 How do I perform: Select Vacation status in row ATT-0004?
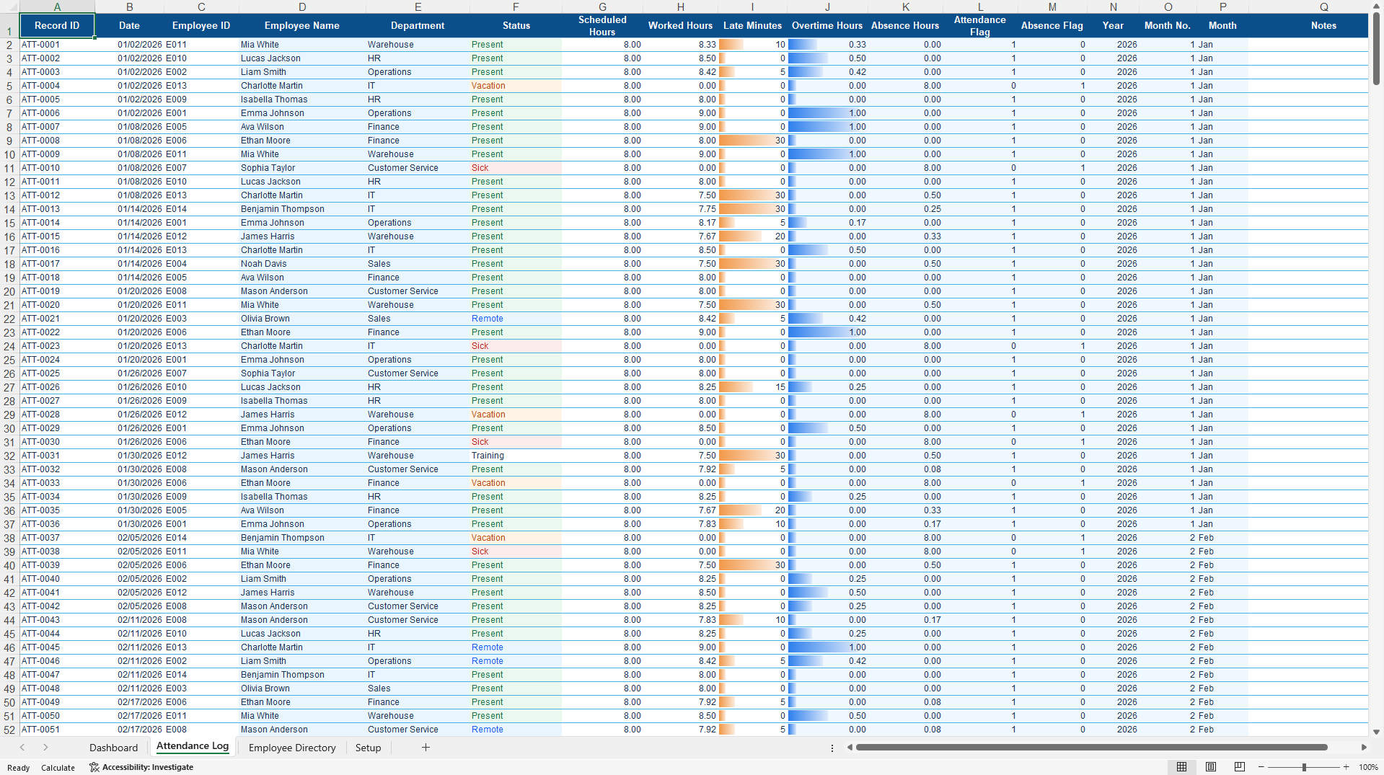pos(516,86)
